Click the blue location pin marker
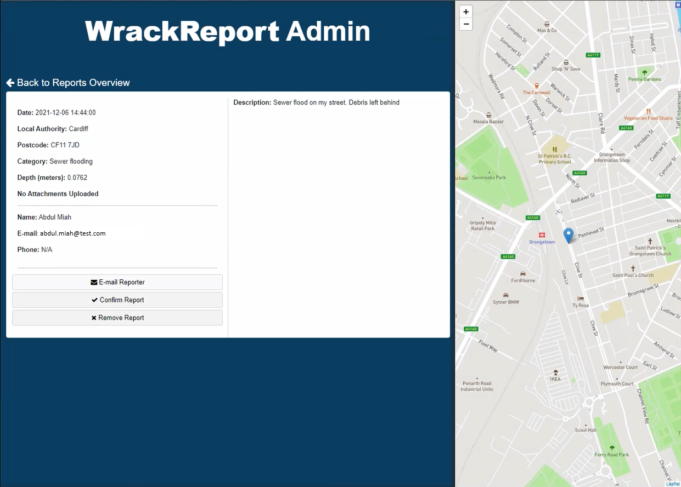This screenshot has height=487, width=681. [x=569, y=234]
